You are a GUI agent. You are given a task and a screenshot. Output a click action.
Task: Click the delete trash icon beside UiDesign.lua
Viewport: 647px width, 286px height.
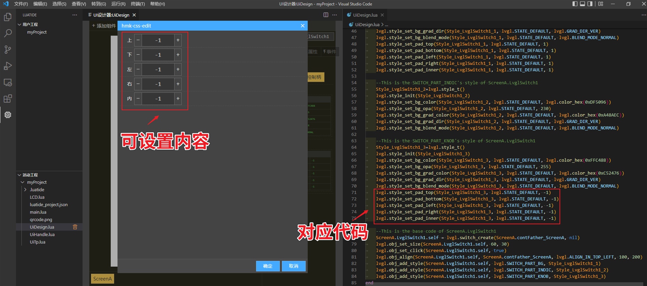tap(75, 227)
